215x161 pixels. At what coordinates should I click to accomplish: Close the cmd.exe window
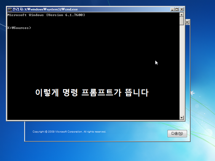(182, 9)
